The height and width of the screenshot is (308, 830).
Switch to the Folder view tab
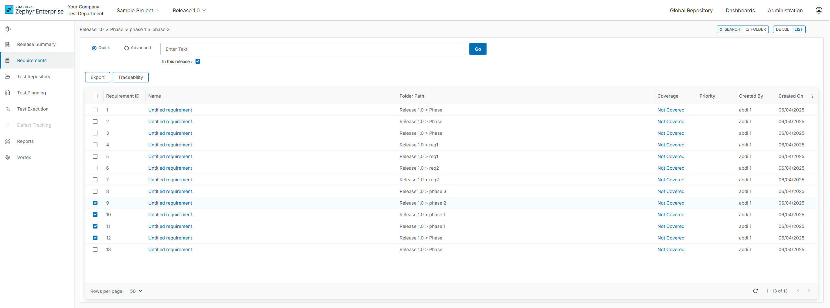click(756, 29)
